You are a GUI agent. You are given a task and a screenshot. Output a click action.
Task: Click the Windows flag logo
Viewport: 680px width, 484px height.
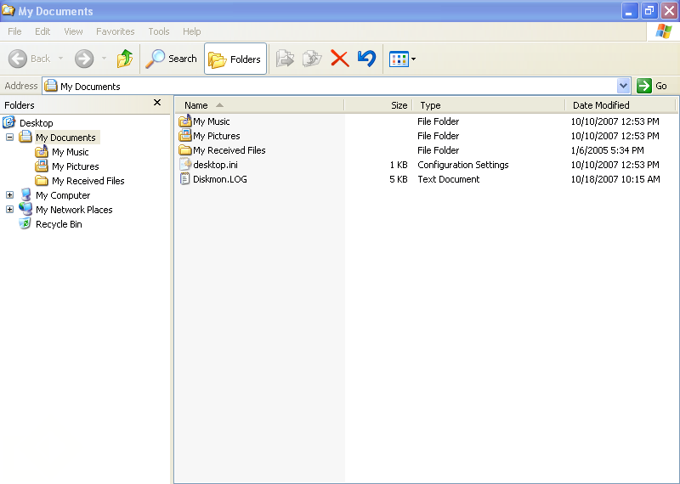664,31
